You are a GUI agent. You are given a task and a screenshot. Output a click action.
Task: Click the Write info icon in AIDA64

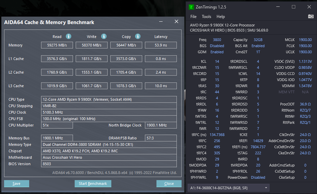click(x=104, y=36)
